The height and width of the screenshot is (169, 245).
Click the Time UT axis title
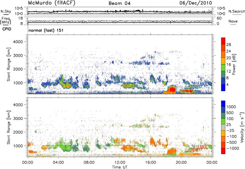pos(120,167)
